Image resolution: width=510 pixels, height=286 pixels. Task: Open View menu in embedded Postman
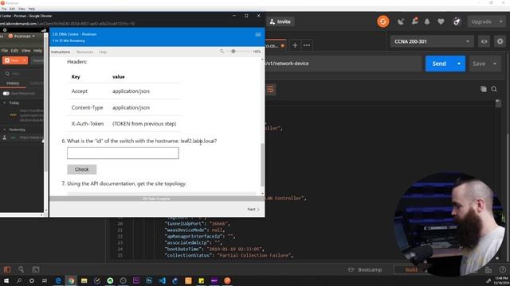pos(25,51)
